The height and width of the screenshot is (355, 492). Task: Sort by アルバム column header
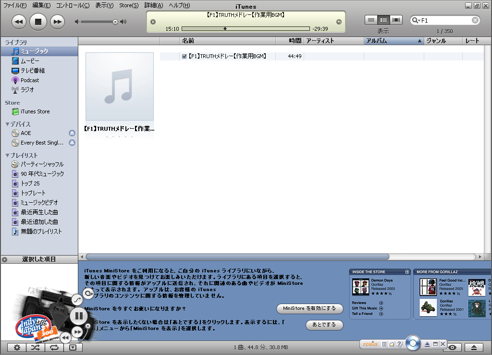(394, 41)
